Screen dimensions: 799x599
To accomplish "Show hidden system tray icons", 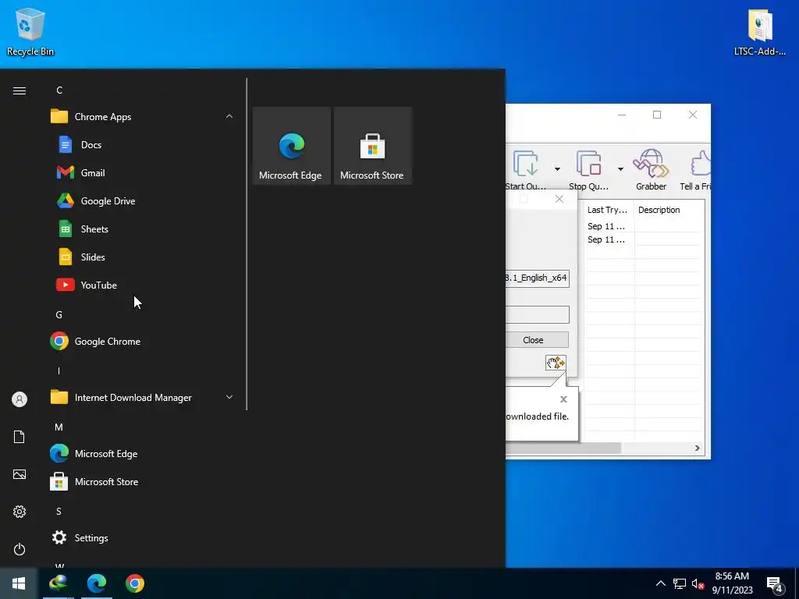I will (x=660, y=583).
